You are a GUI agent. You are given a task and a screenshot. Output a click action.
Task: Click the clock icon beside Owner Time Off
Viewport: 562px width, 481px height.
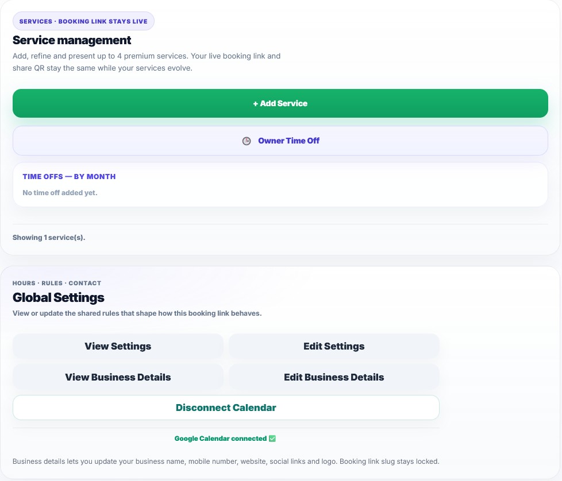pyautogui.click(x=247, y=141)
